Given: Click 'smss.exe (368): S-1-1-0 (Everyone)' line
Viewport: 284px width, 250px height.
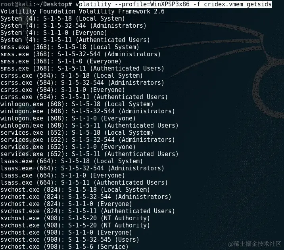Looking at the screenshot, I should [x=61, y=61].
